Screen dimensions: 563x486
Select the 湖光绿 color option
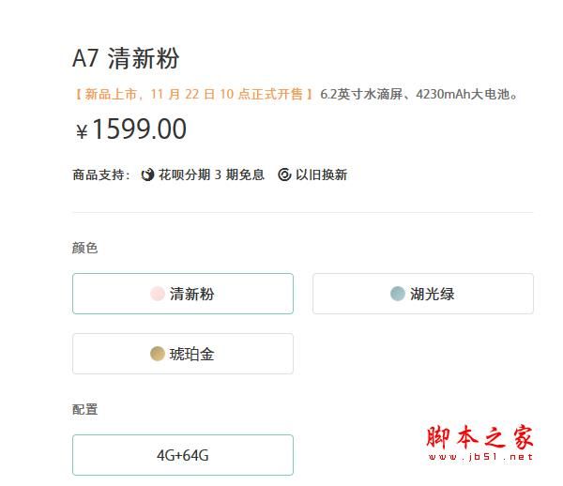[x=423, y=294]
